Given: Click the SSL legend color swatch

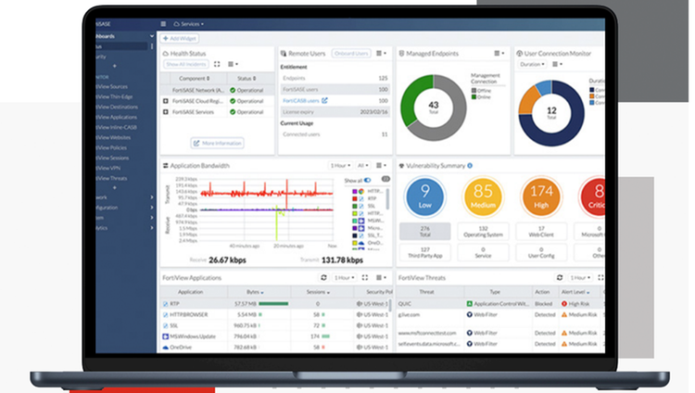Looking at the screenshot, I should pos(355,207).
